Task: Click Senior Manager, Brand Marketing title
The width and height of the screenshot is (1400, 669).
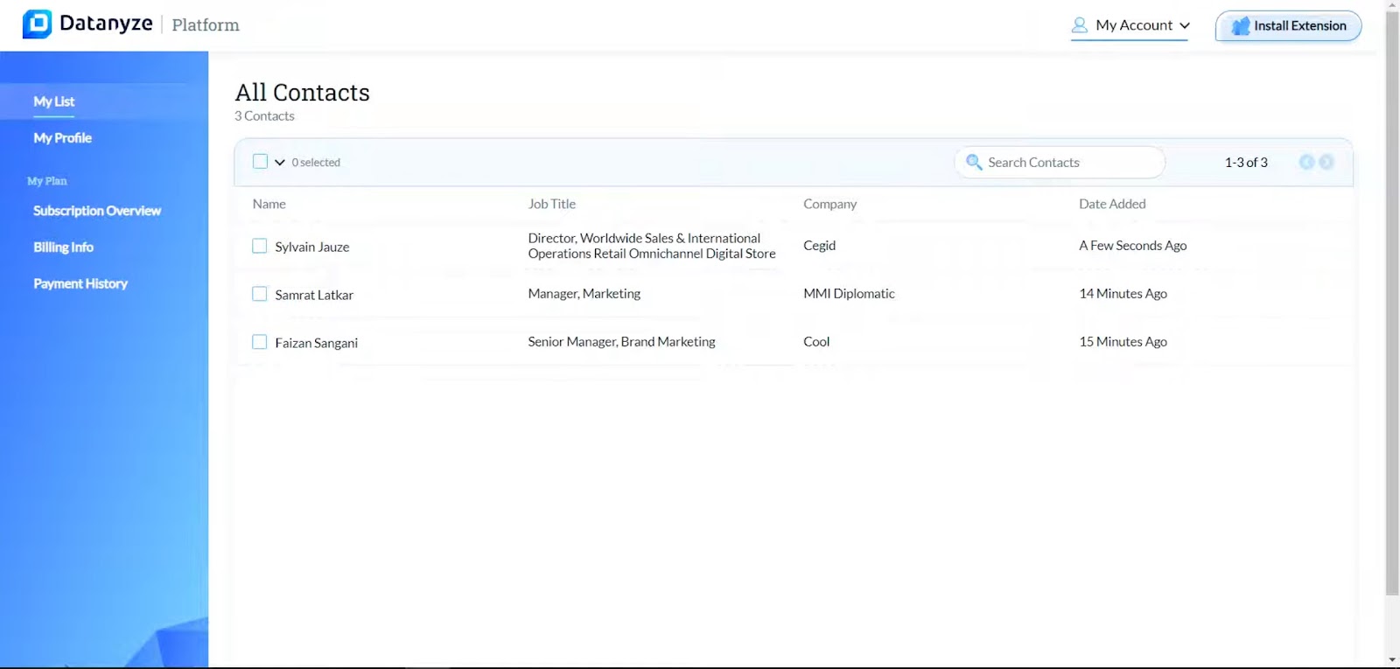Action: [622, 342]
